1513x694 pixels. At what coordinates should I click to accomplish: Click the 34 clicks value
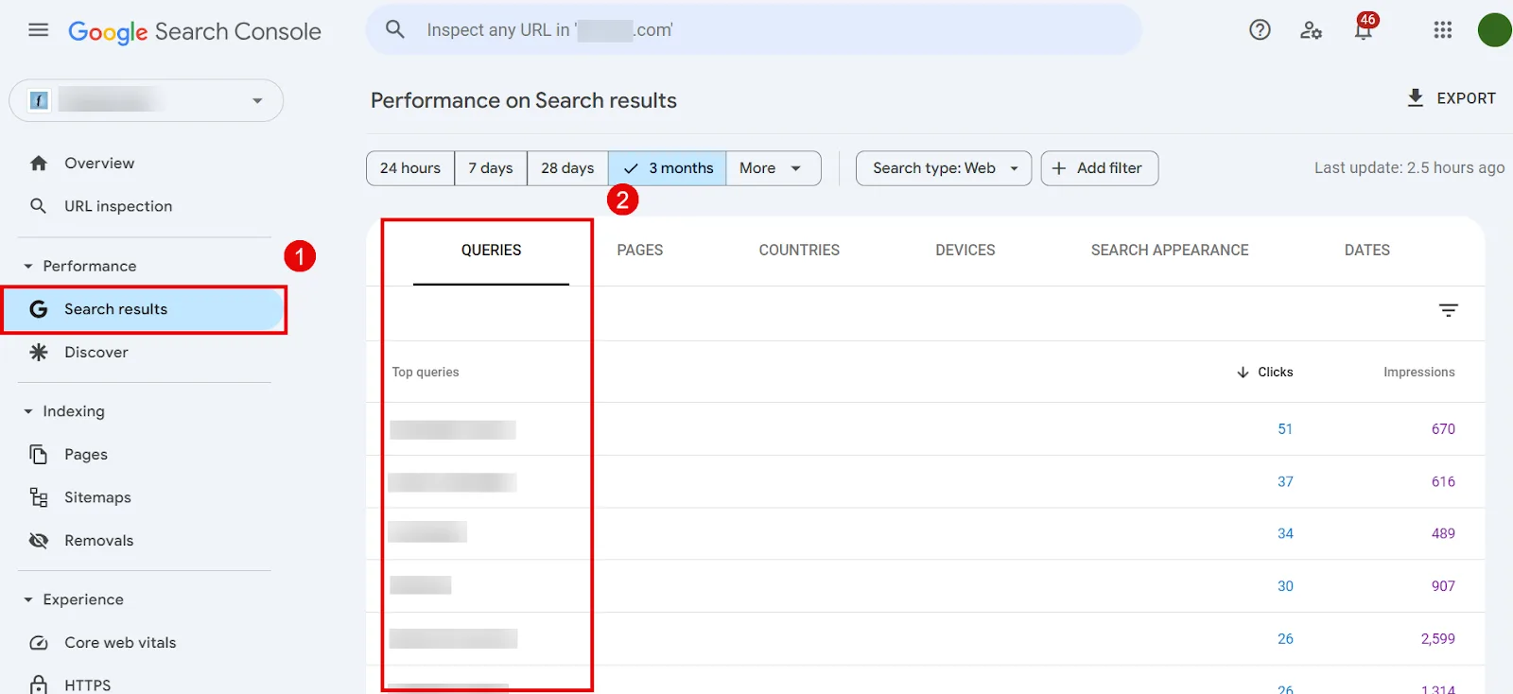(1285, 534)
